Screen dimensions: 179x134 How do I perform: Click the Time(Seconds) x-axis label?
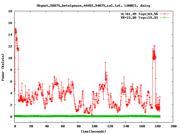click(x=93, y=131)
